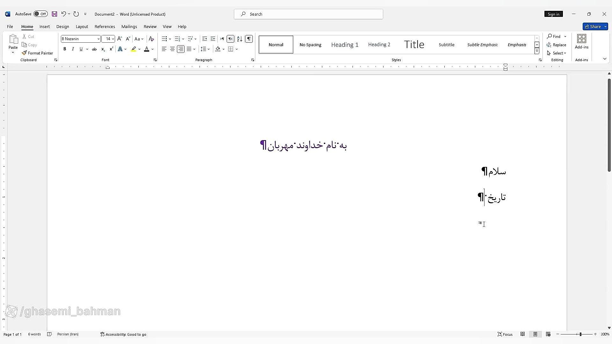
Task: Toggle Bold formatting
Action: pos(65,49)
